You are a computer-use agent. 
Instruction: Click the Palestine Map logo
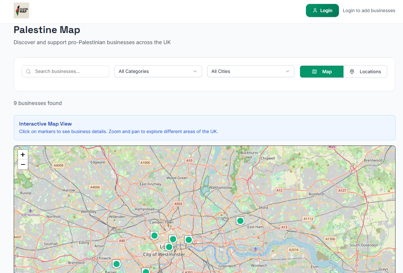point(21,10)
